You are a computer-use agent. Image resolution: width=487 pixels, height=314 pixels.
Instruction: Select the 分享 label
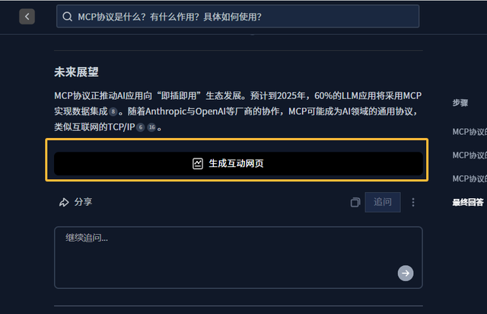[83, 202]
